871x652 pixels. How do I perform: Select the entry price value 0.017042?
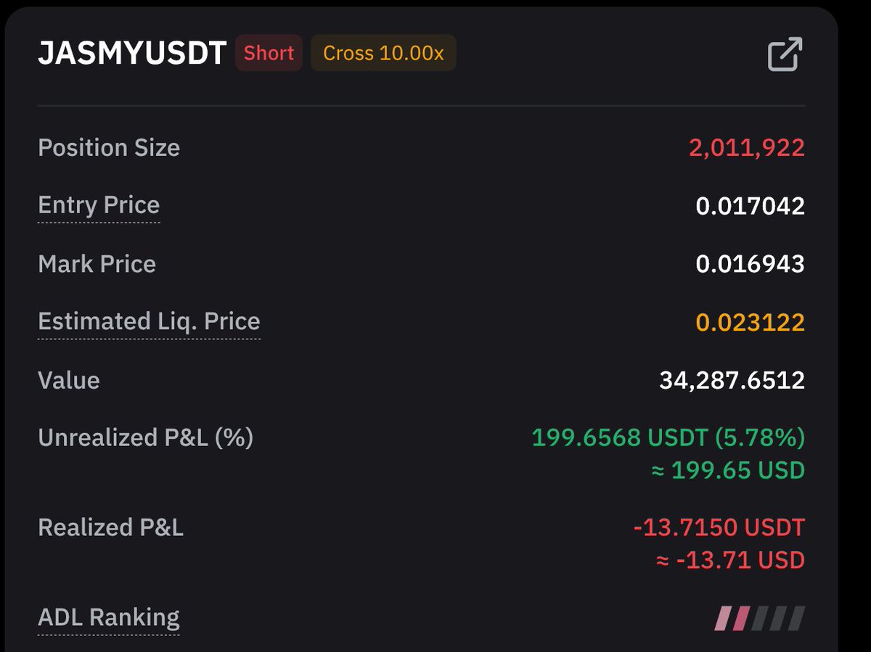point(751,206)
